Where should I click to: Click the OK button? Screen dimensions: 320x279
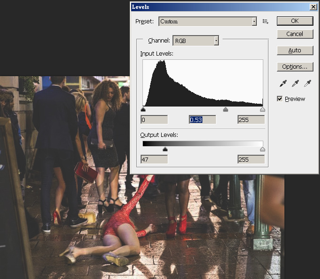click(295, 21)
